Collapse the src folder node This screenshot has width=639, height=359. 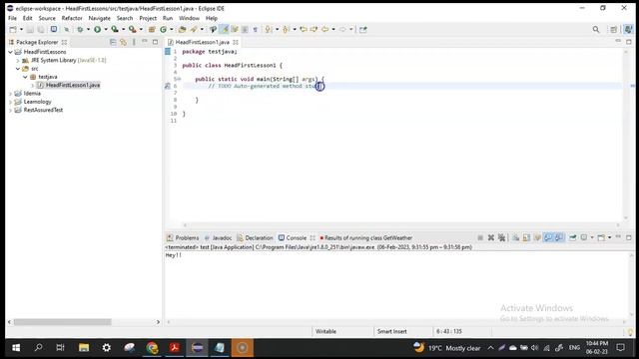[x=18, y=69]
